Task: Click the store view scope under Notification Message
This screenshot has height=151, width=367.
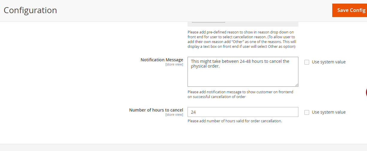Action: tap(174, 65)
